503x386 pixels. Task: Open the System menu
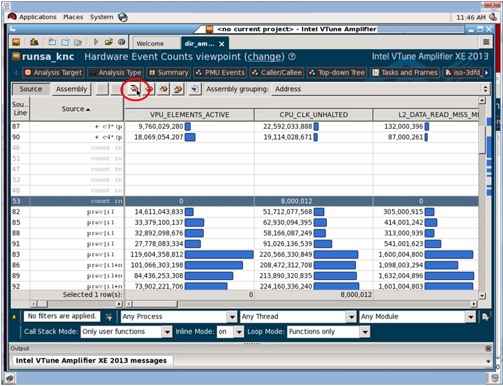(x=101, y=17)
